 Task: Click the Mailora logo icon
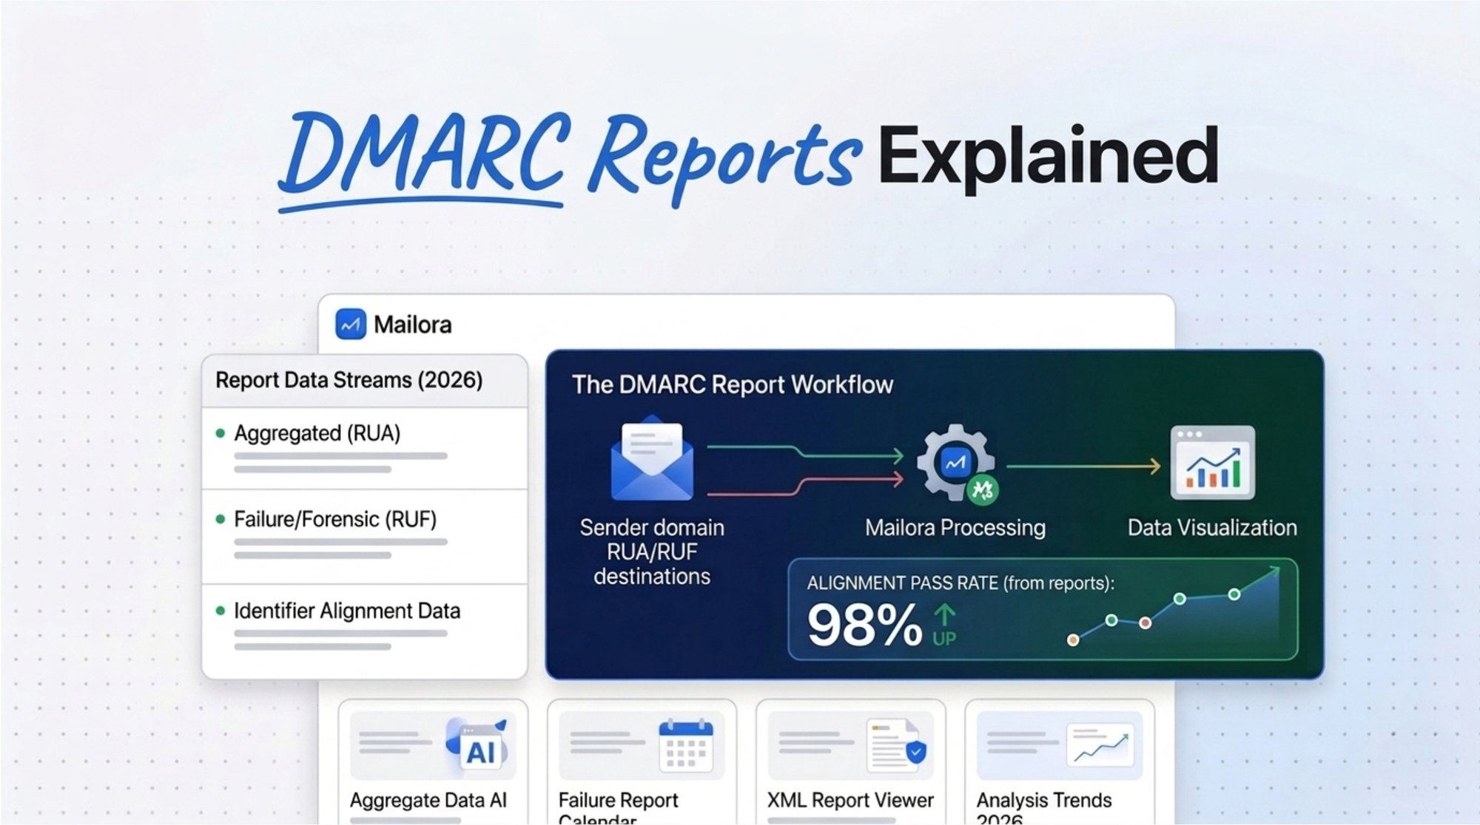coord(350,324)
